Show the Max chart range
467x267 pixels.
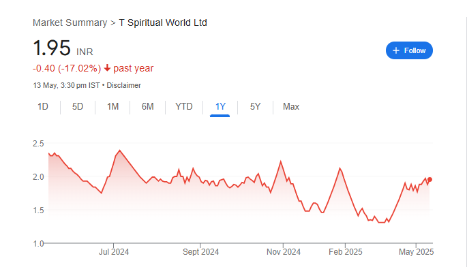coord(291,106)
